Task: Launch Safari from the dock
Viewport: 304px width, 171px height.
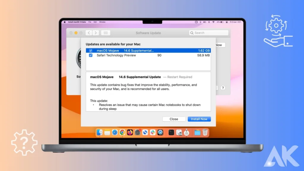Action: point(115,132)
